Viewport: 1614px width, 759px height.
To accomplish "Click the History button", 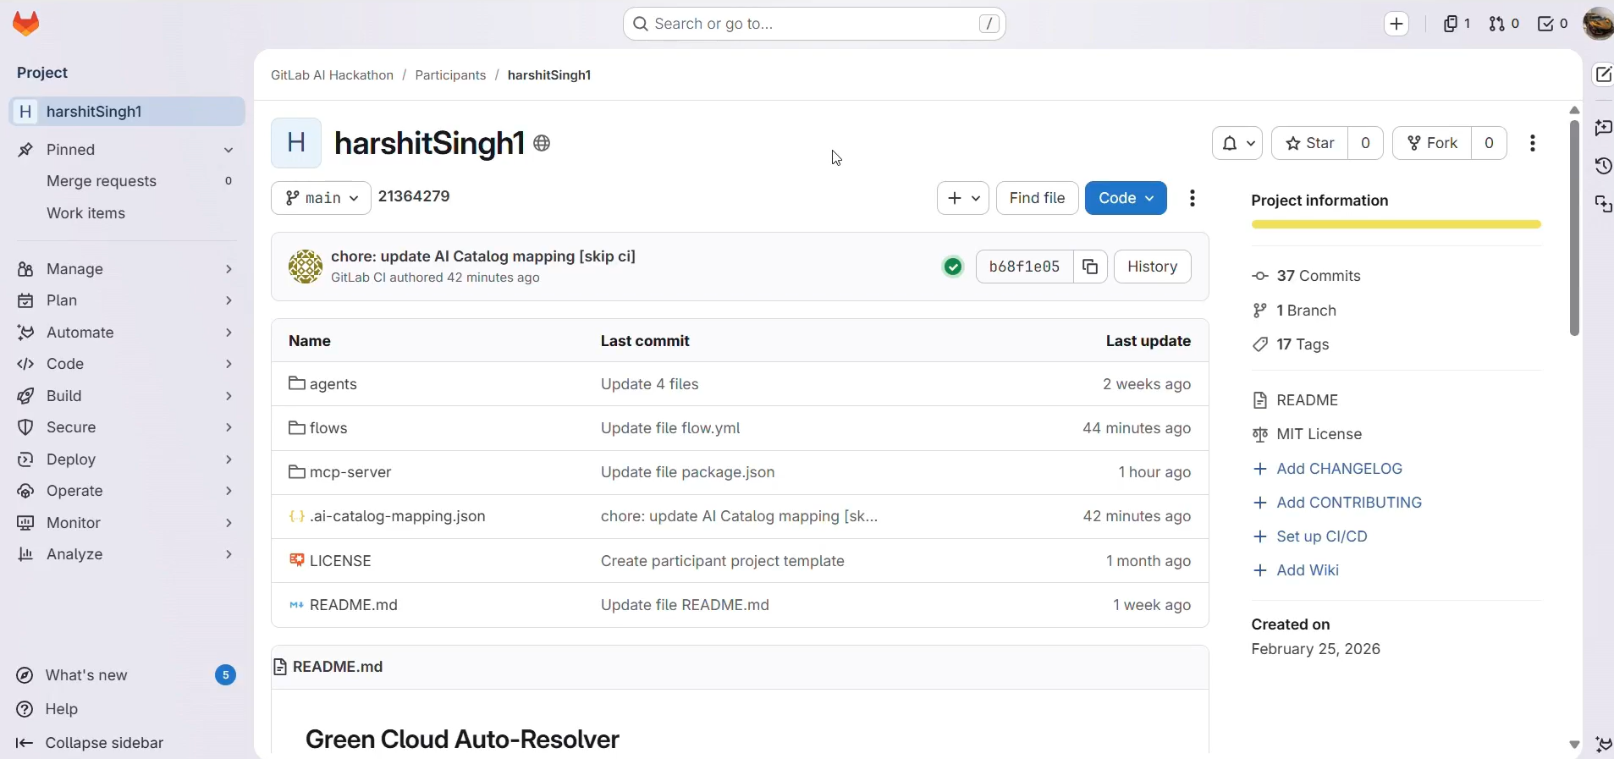I will tap(1153, 267).
